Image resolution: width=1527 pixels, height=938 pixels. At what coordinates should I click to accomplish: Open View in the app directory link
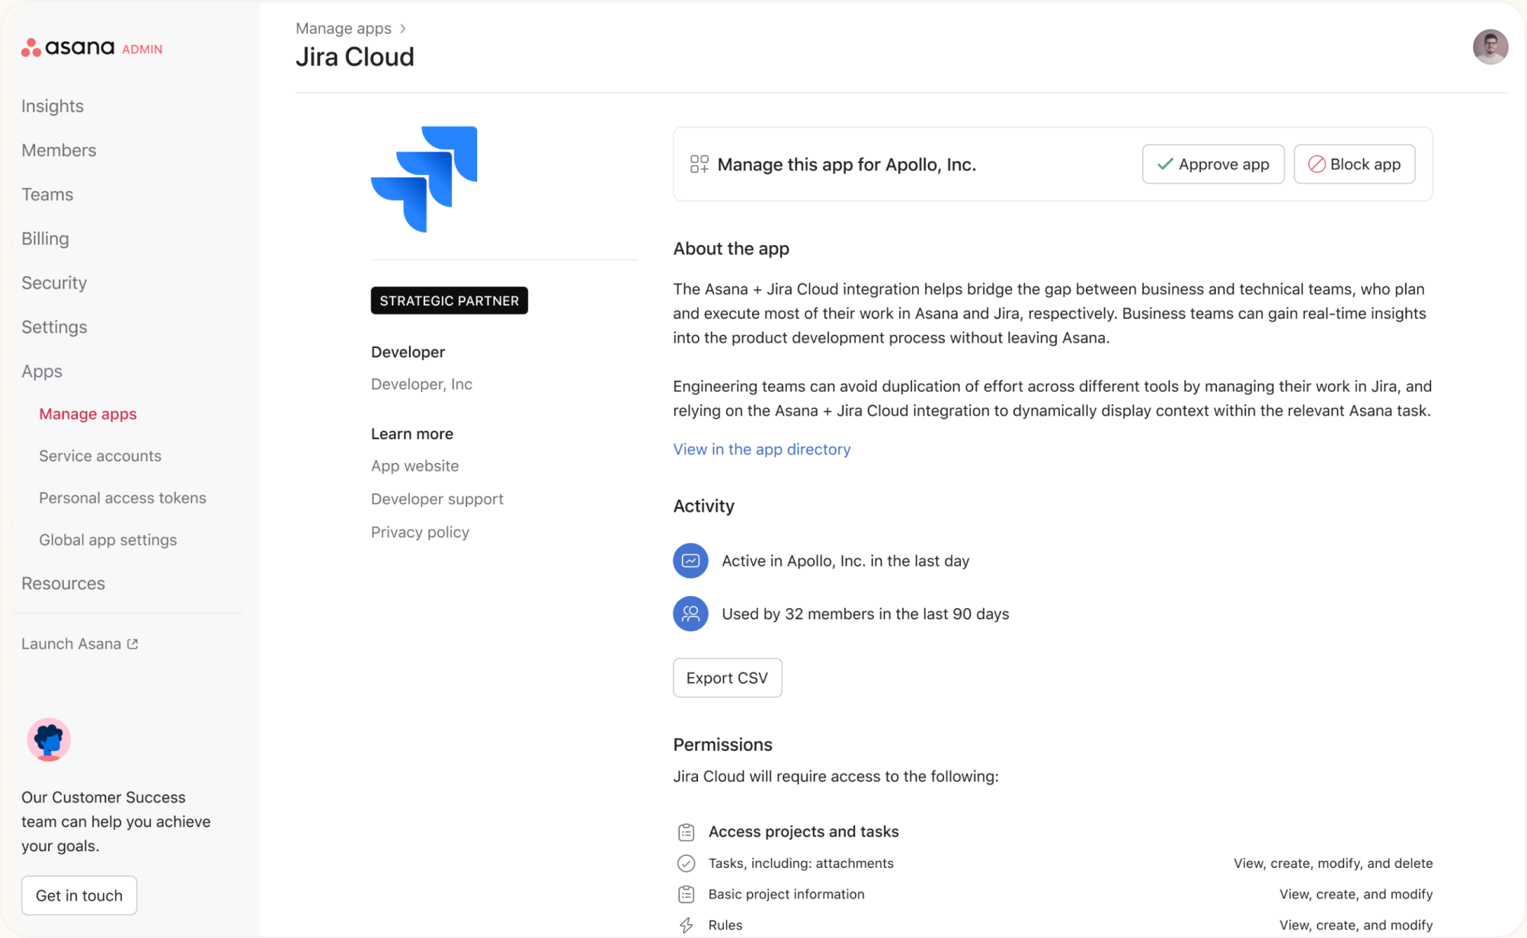[761, 449]
